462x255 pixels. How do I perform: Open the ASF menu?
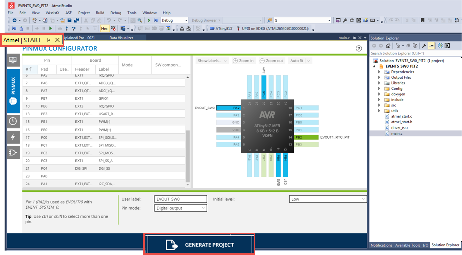(68, 13)
